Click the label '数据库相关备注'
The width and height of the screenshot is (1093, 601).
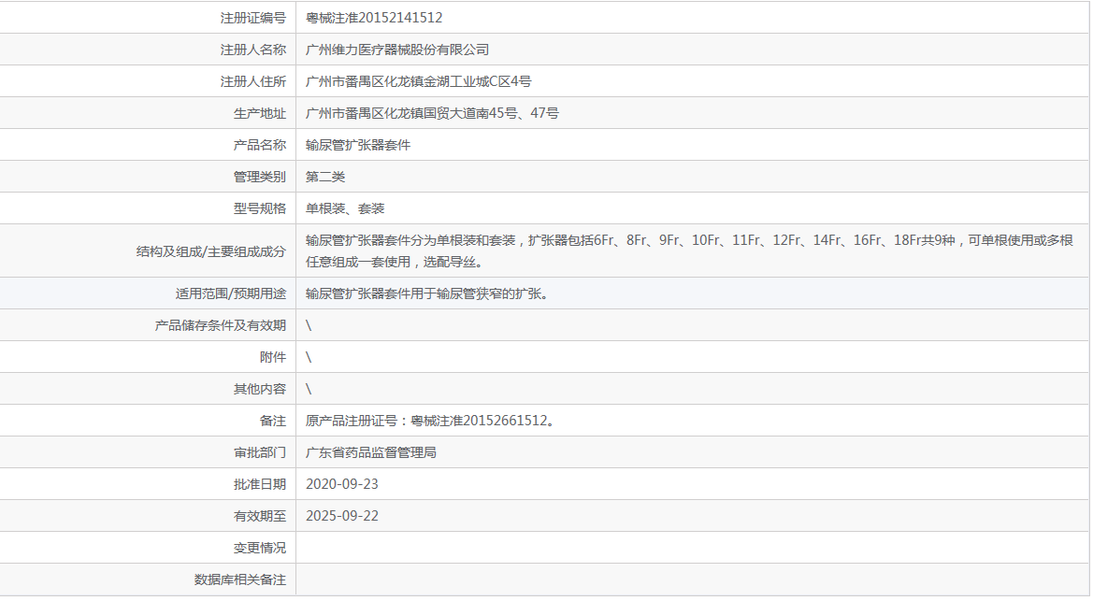point(239,580)
